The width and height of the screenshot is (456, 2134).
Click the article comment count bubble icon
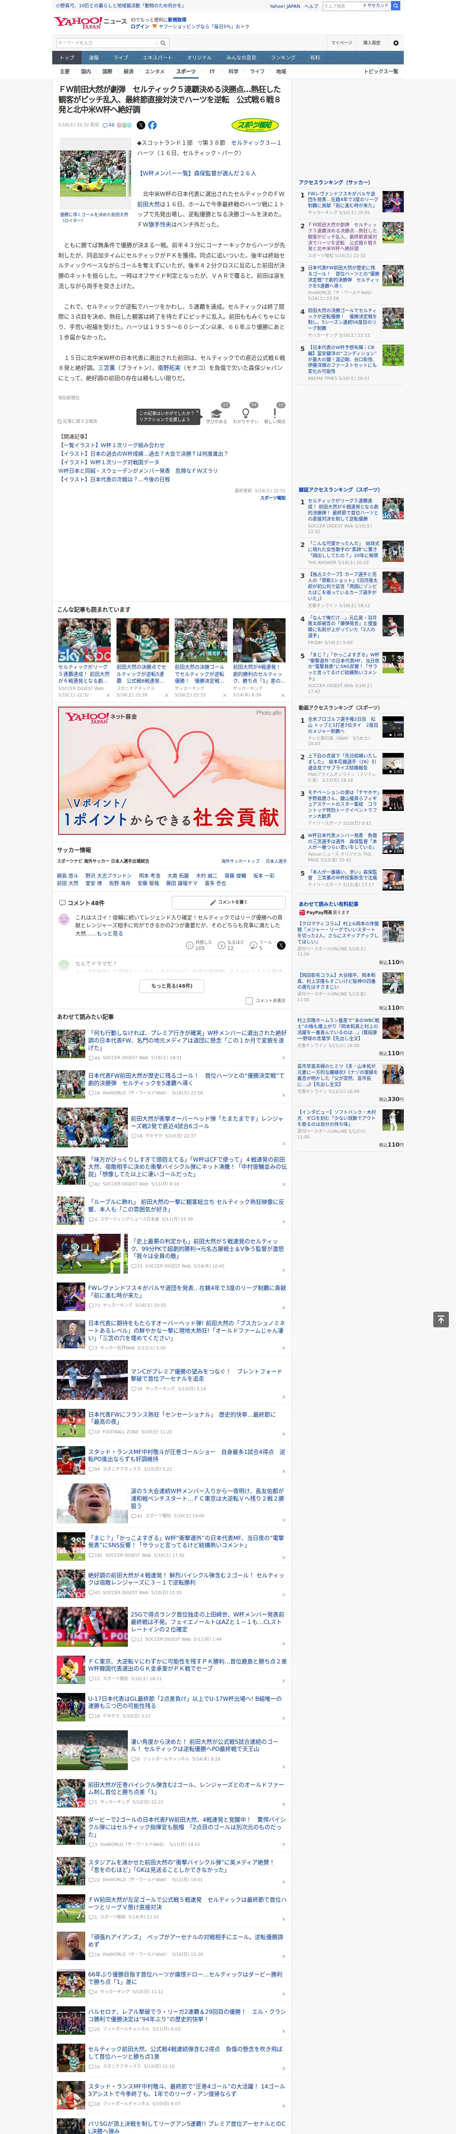click(x=104, y=125)
